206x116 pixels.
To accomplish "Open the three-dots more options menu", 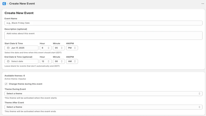I will point(203,4).
